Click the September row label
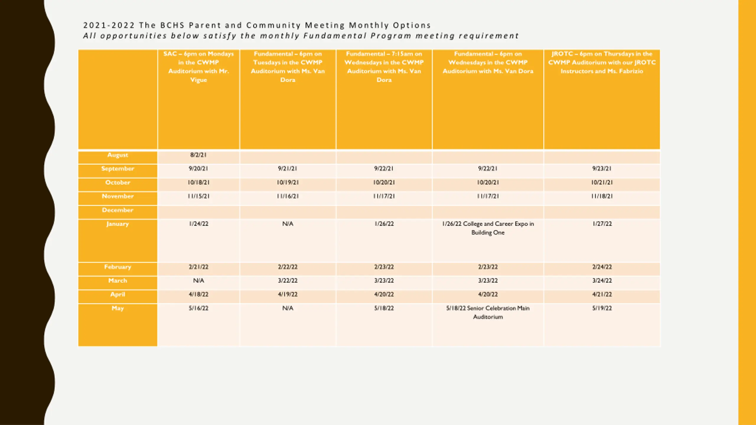Screen dimensions: 756x425 (x=118, y=171)
